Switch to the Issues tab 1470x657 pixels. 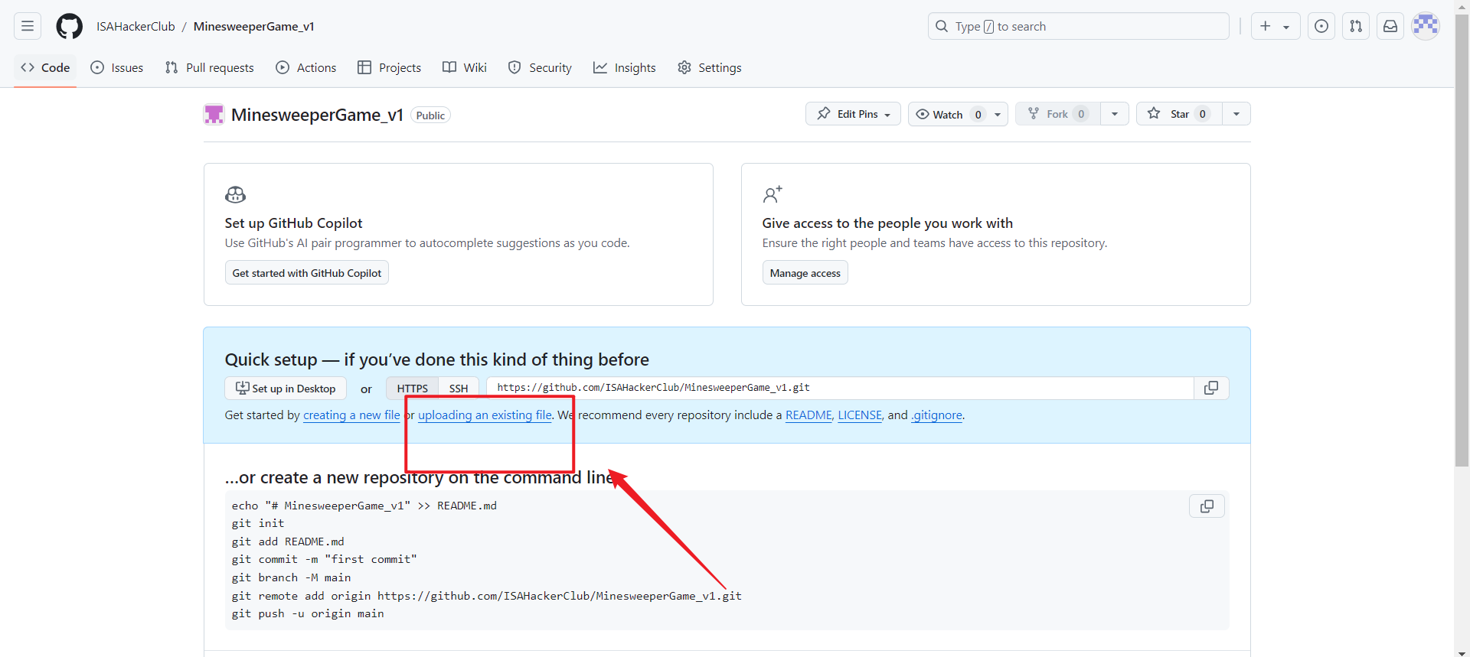pos(117,67)
